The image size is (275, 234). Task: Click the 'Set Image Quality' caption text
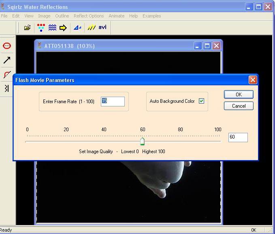(x=96, y=152)
